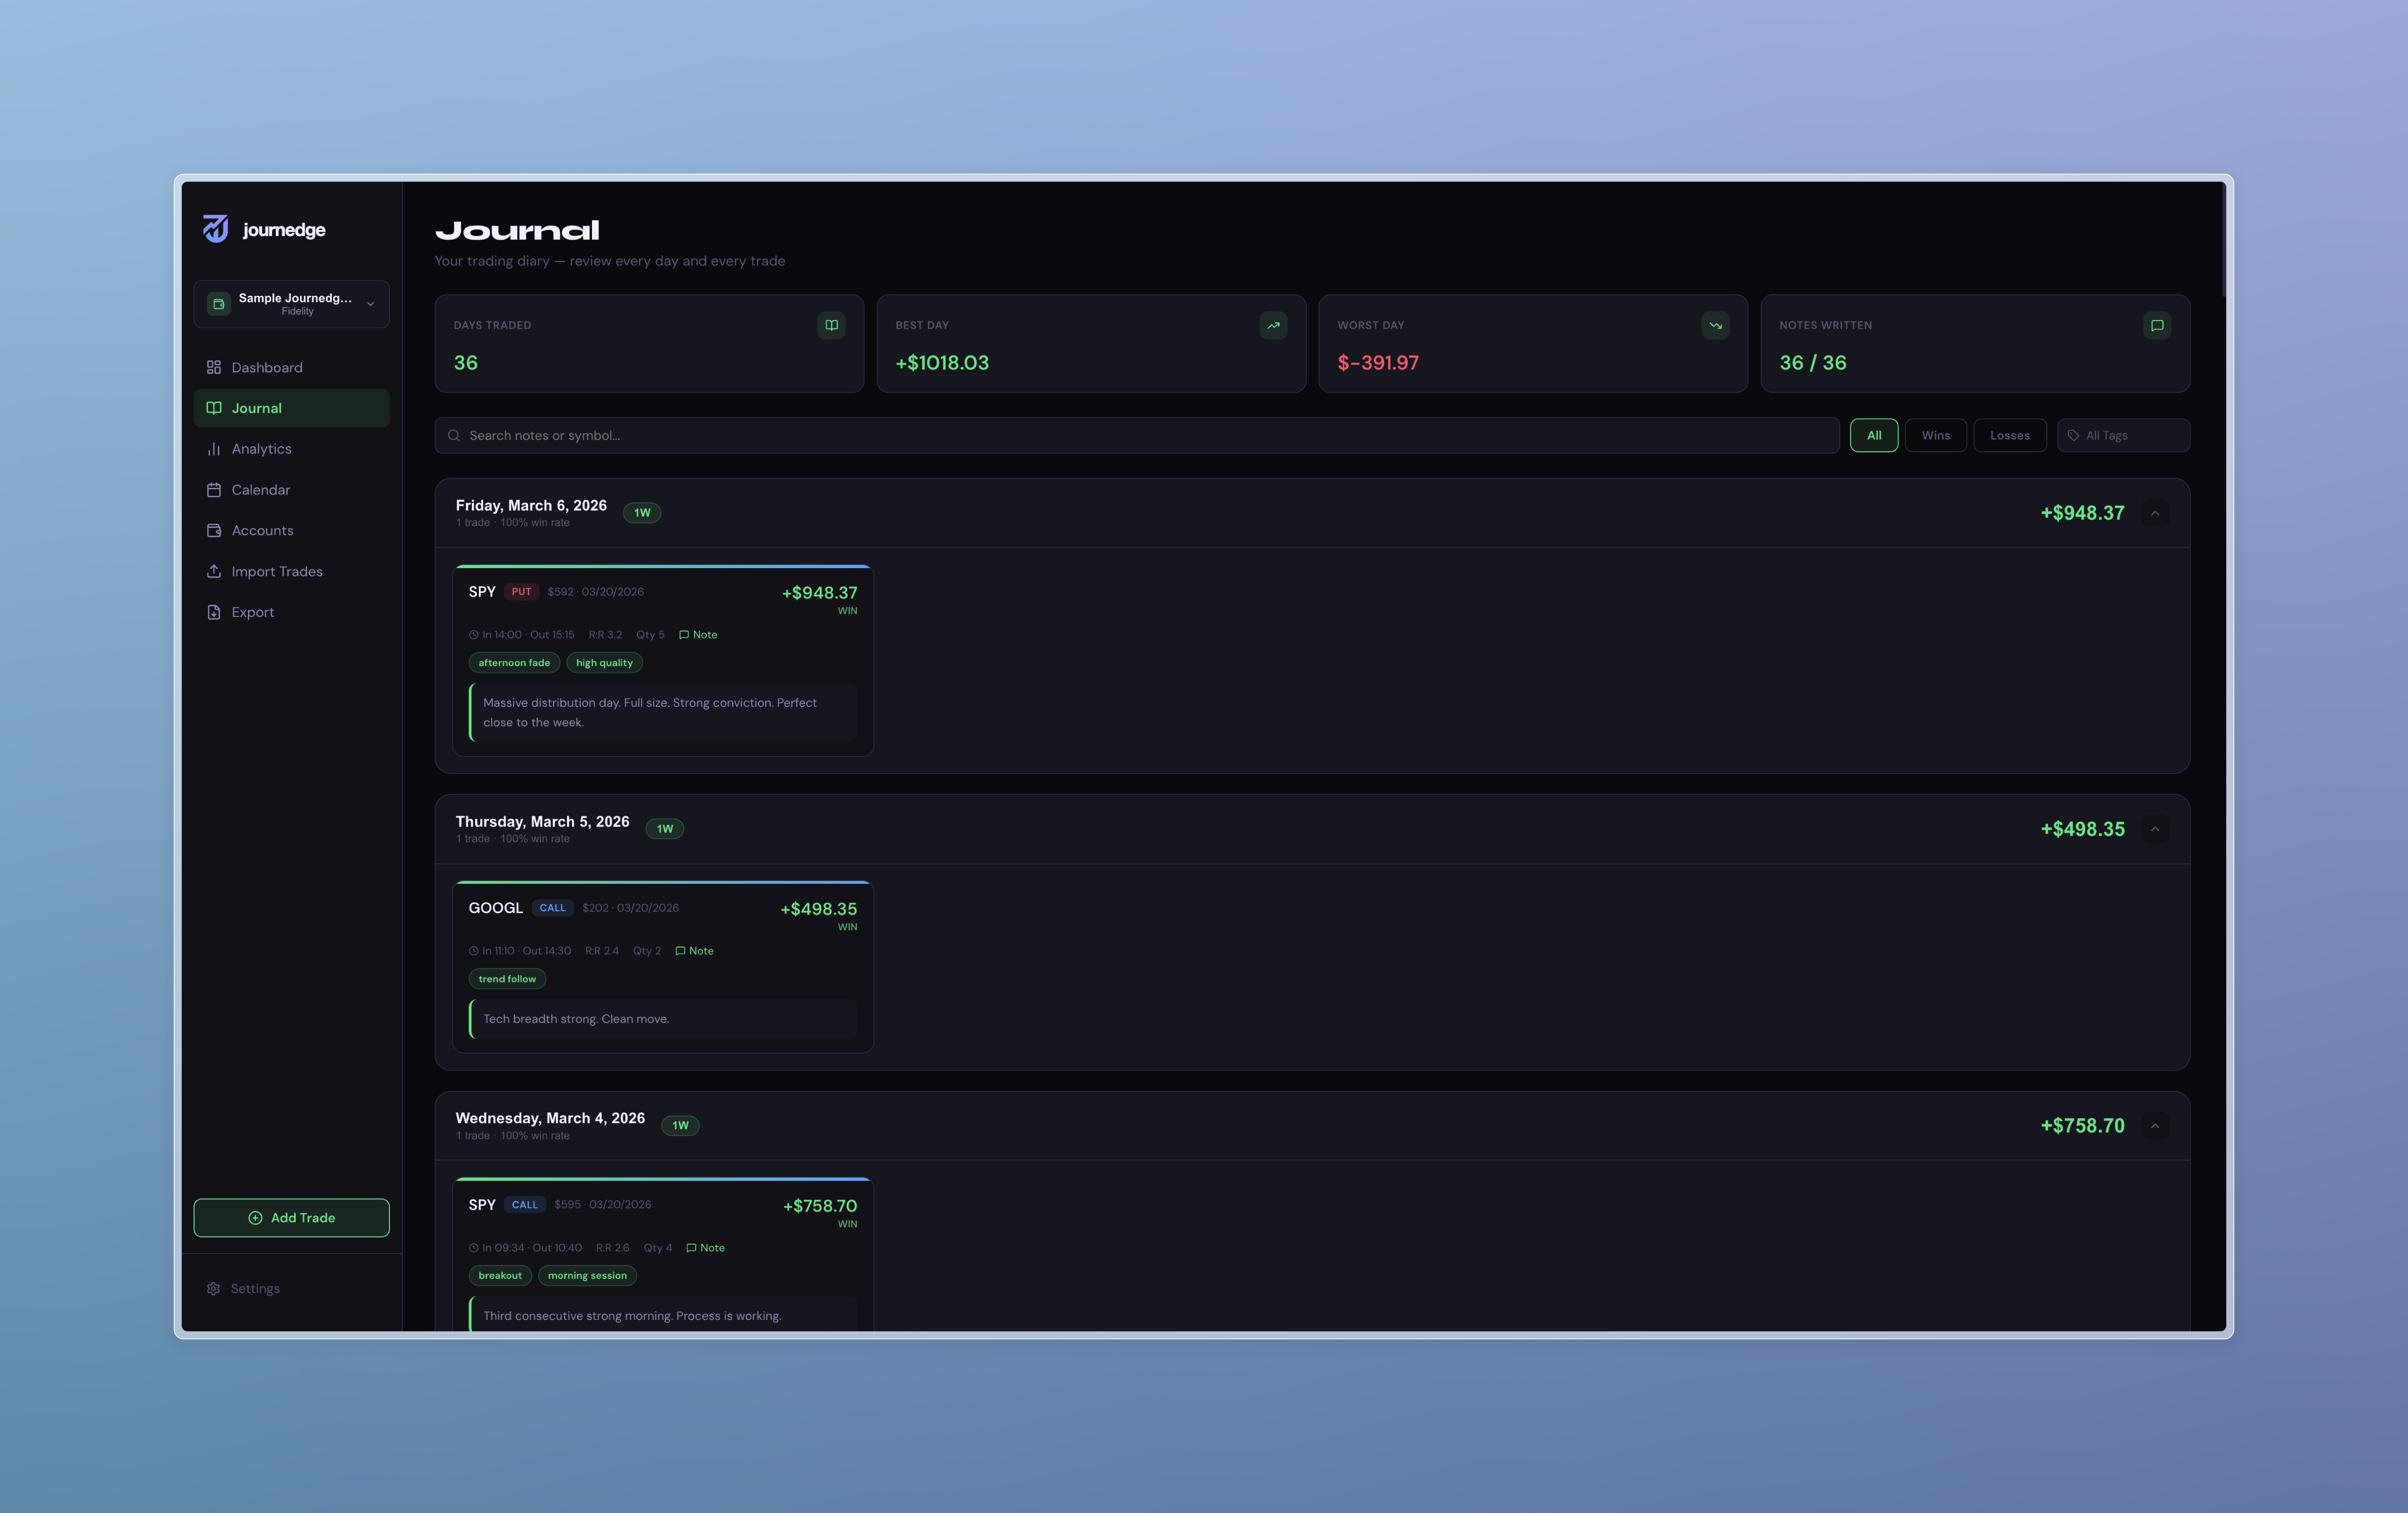Select the Journal sidebar item
This screenshot has width=2408, height=1513.
(x=291, y=409)
